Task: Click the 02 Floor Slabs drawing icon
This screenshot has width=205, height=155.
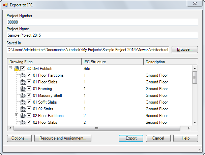Action: [23, 122]
